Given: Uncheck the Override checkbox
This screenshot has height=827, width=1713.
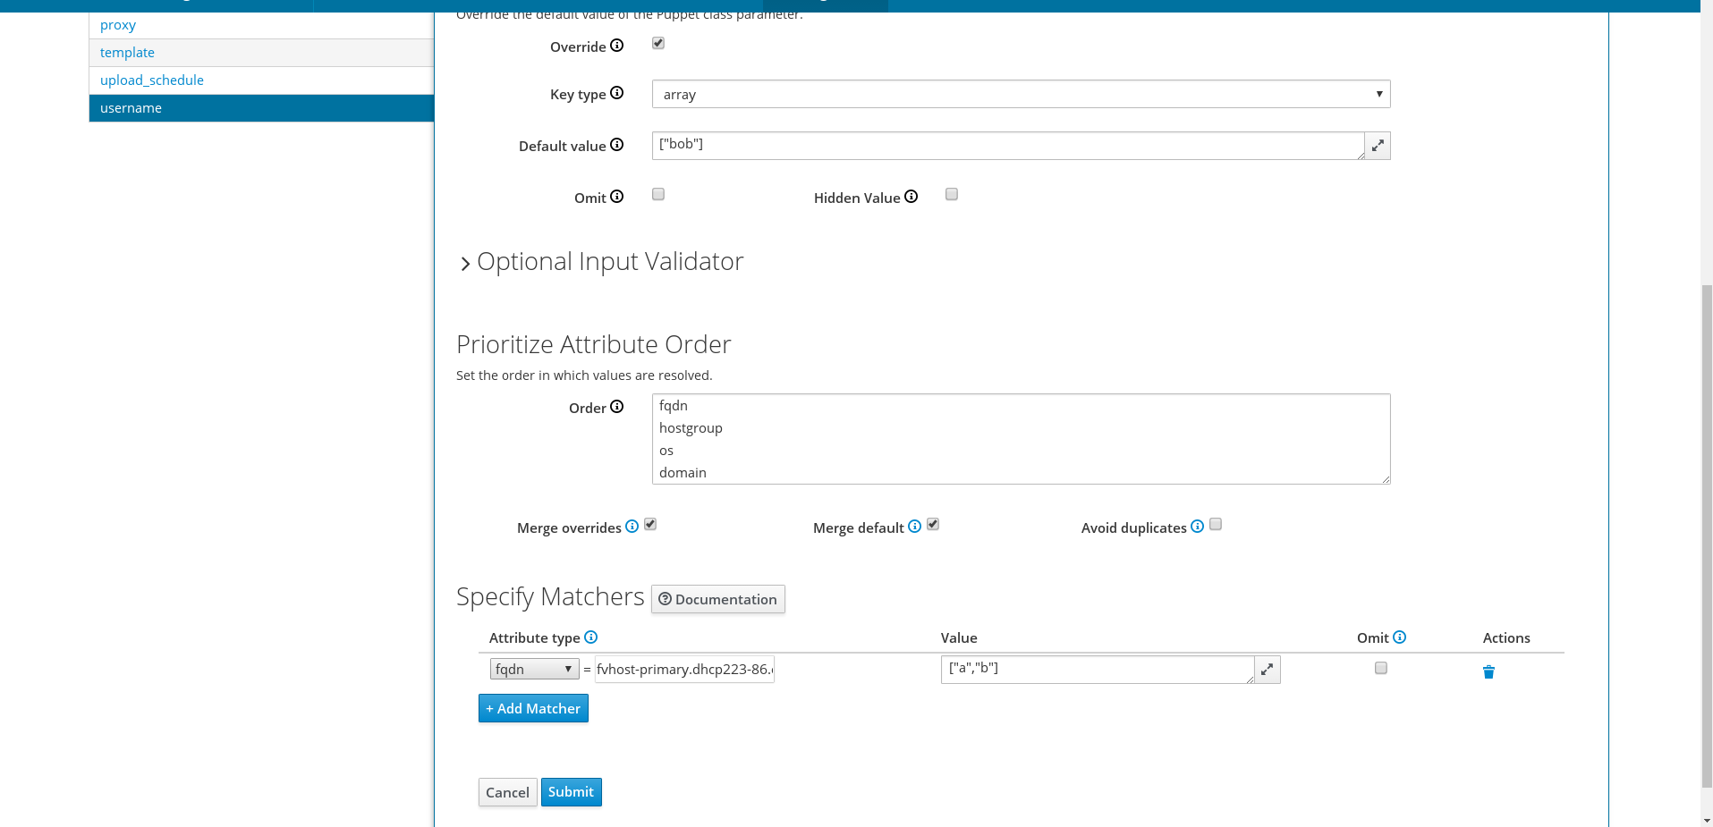Looking at the screenshot, I should click(x=658, y=43).
